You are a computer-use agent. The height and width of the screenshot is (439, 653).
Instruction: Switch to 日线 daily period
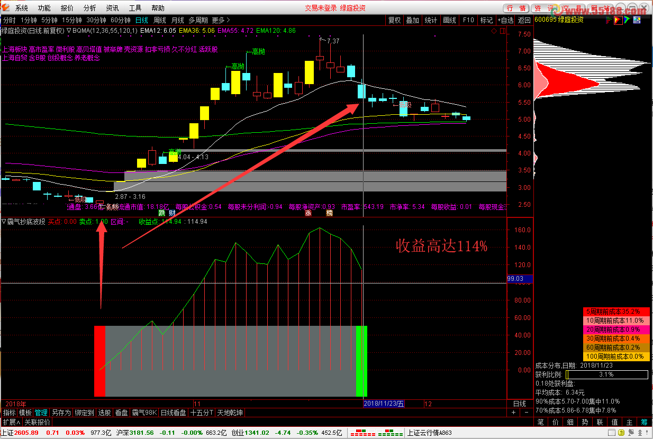point(142,20)
